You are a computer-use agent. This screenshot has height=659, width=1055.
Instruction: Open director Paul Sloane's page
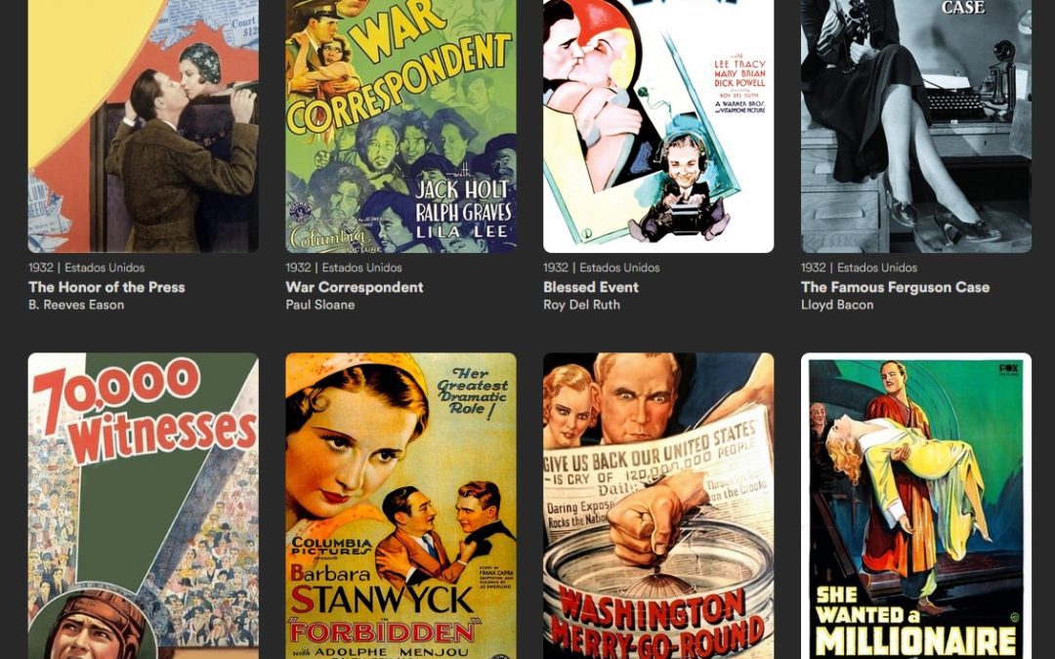(x=320, y=305)
